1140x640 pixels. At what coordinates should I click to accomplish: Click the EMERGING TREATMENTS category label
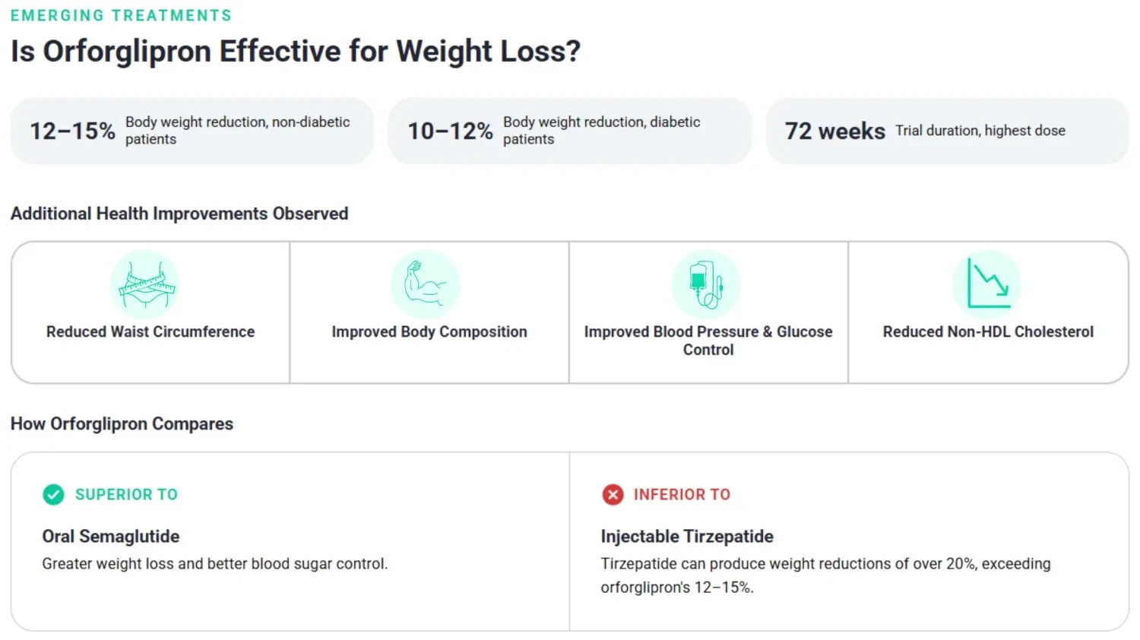pos(122,15)
